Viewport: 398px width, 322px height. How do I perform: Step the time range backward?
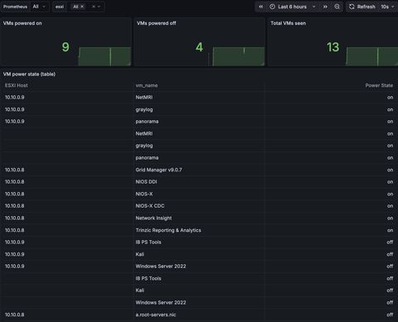tap(260, 7)
